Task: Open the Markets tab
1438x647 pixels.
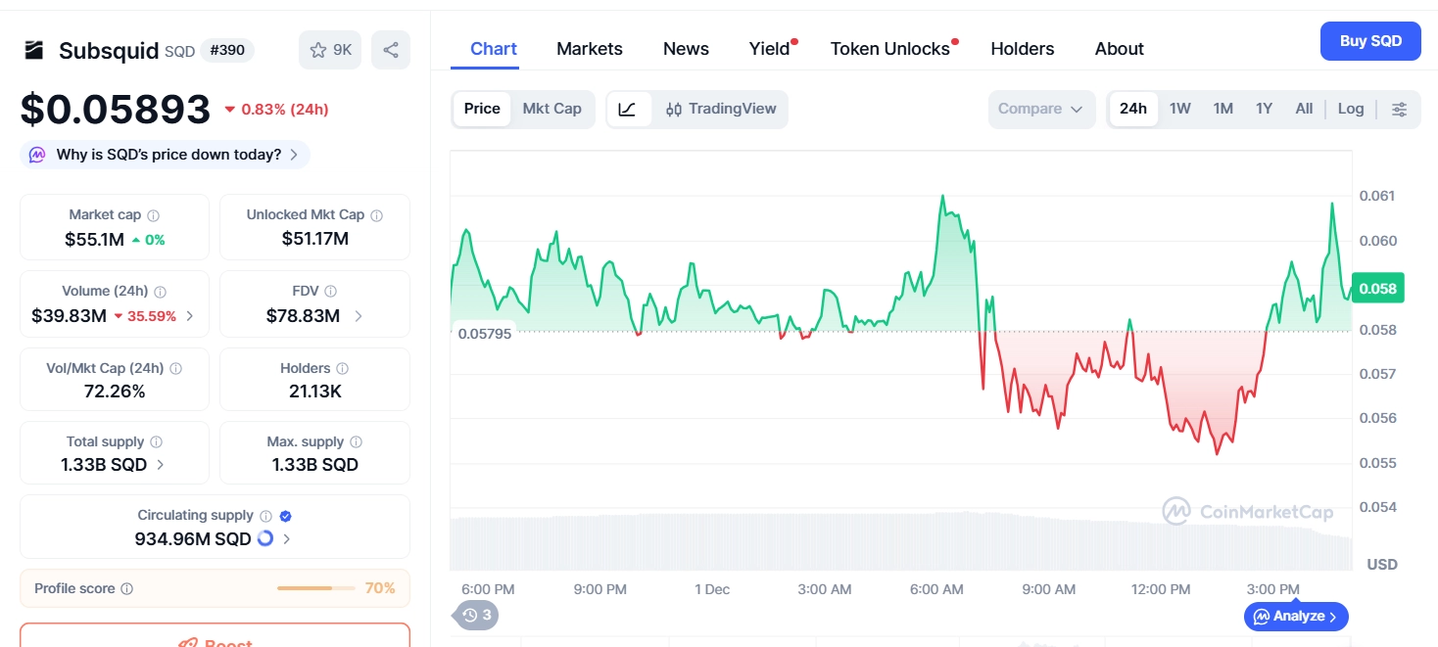Action: tap(589, 49)
